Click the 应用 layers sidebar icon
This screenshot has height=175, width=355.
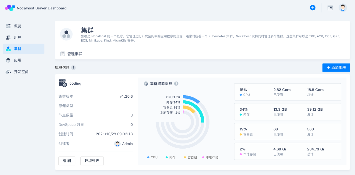[x=8, y=60]
